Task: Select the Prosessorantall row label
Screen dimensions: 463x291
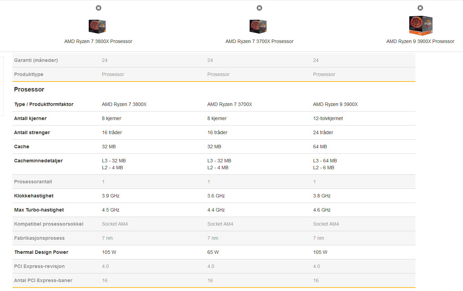Action: pos(33,182)
